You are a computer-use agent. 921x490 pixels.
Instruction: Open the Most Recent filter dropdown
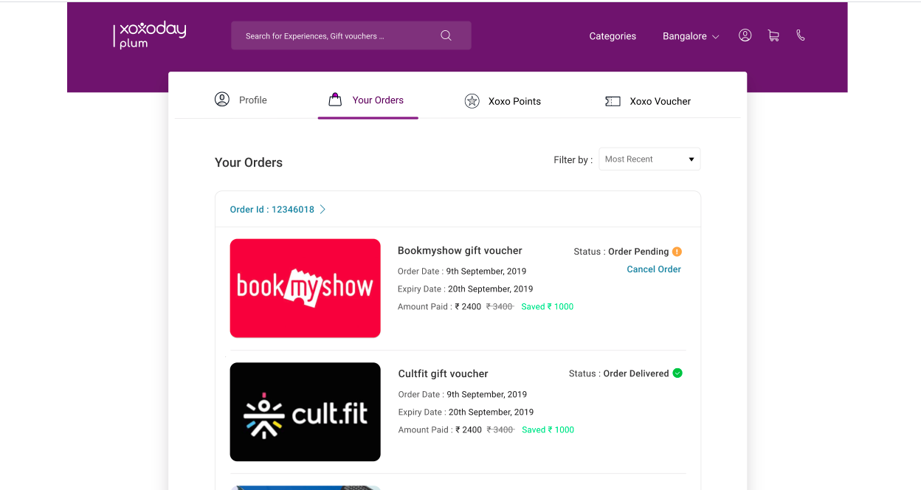tap(649, 159)
